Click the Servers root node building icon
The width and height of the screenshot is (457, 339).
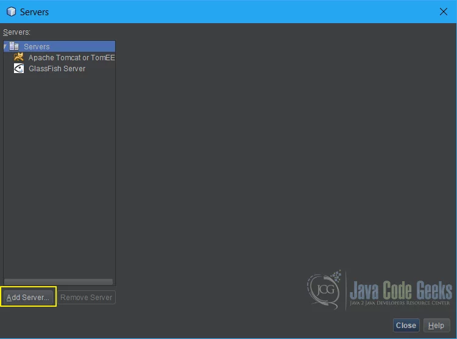(14, 46)
